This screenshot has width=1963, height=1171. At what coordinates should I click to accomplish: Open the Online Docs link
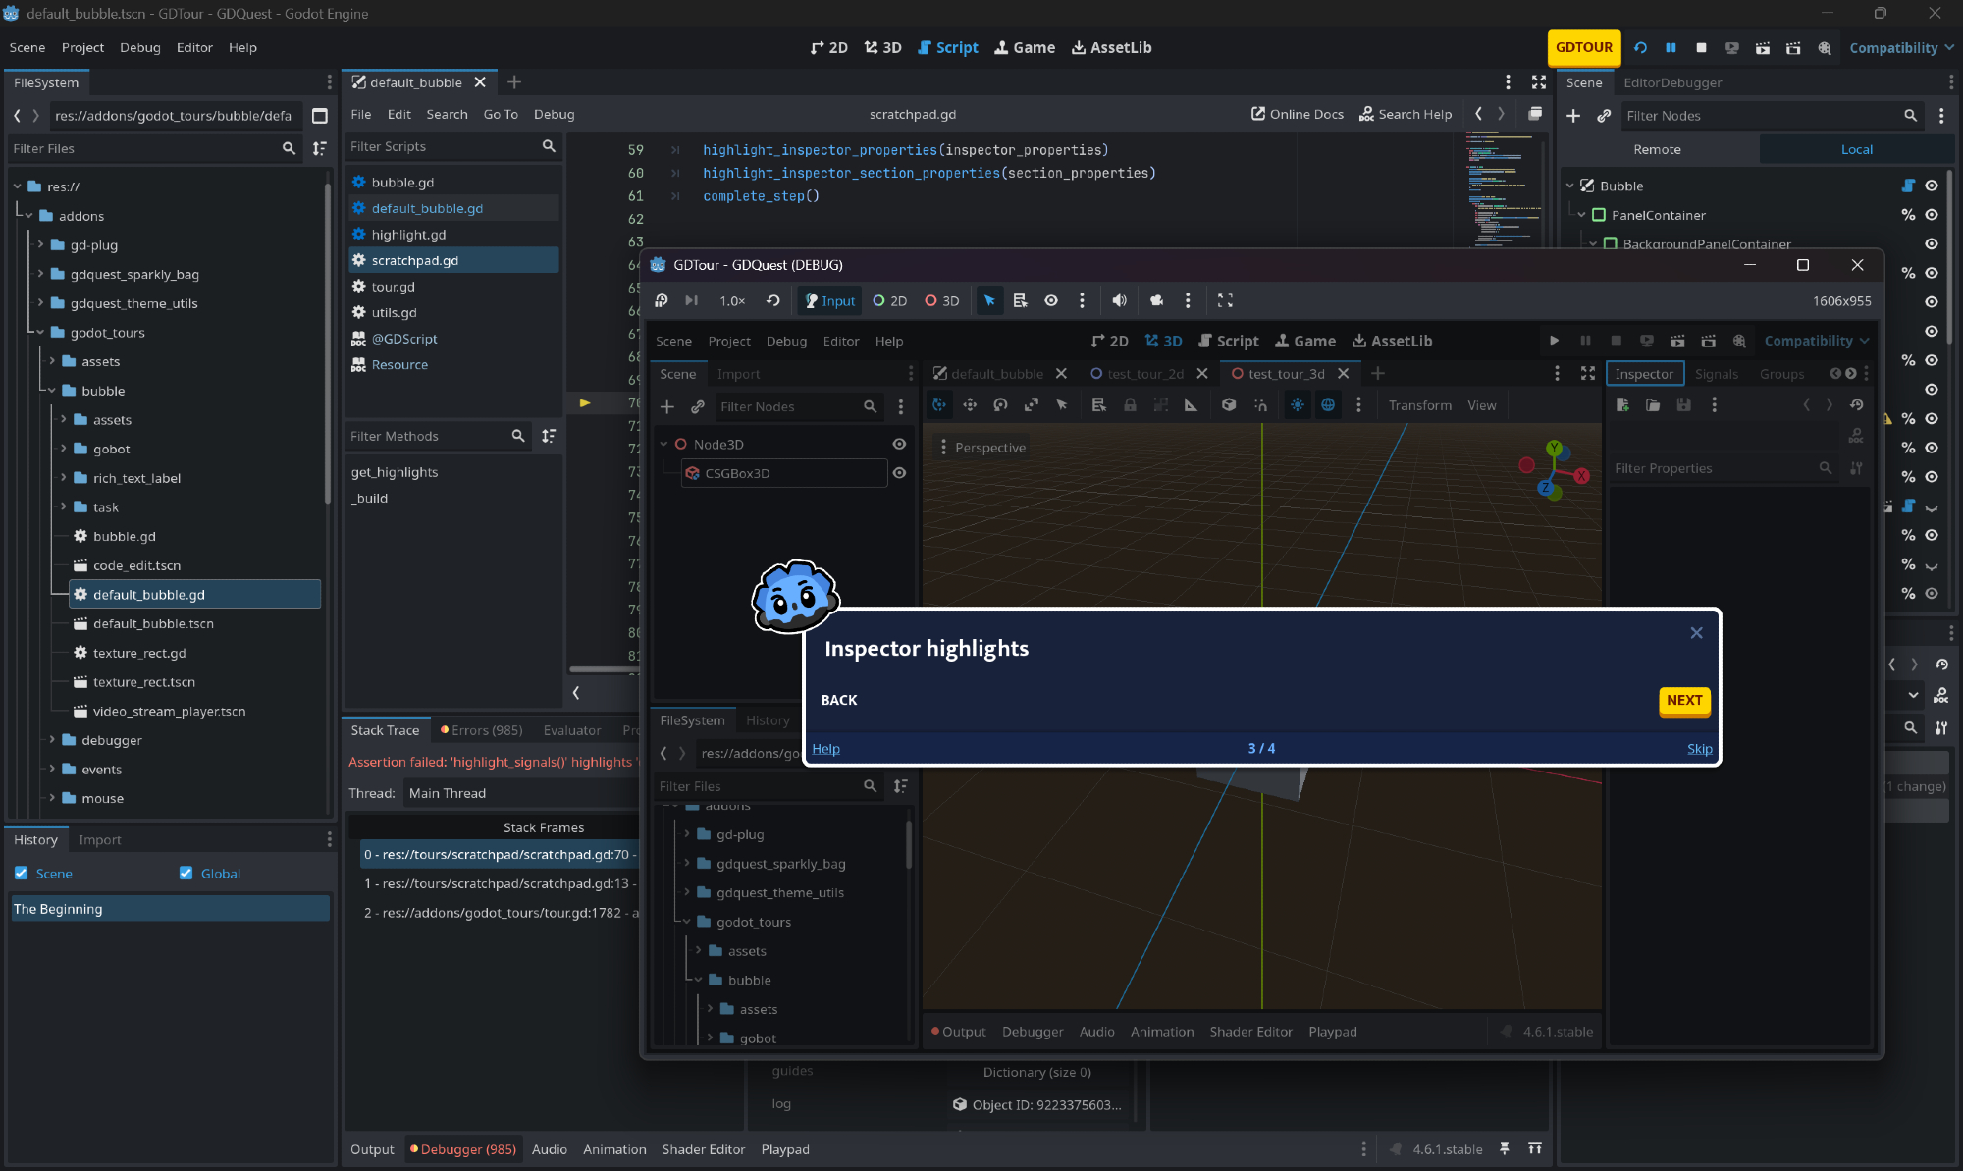coord(1297,114)
